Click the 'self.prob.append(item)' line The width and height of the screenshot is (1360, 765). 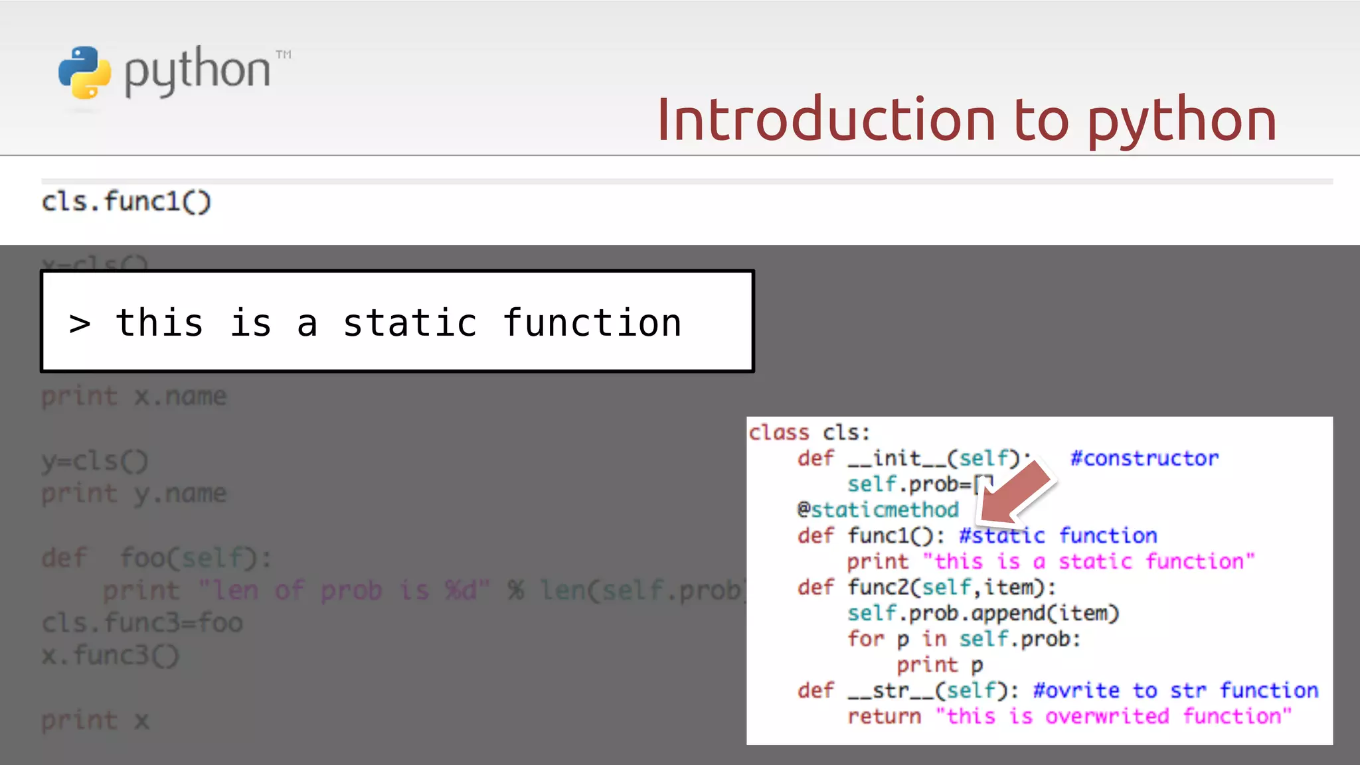pyautogui.click(x=983, y=613)
